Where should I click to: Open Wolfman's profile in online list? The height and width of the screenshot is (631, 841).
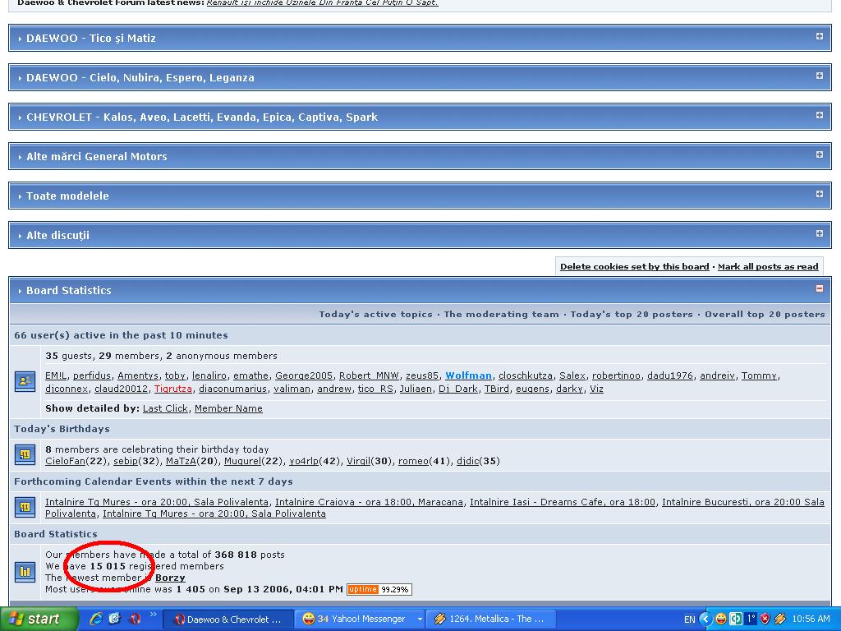tap(468, 375)
